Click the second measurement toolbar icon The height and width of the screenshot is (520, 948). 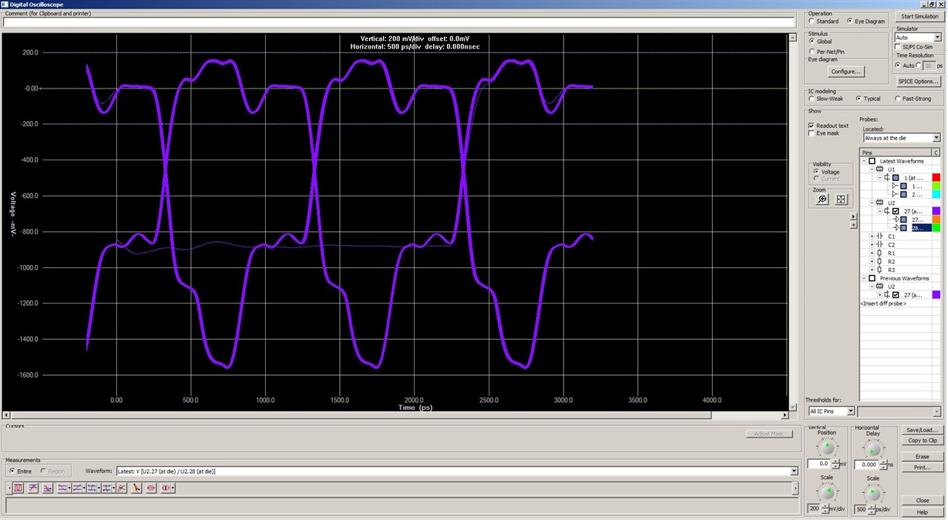33,488
